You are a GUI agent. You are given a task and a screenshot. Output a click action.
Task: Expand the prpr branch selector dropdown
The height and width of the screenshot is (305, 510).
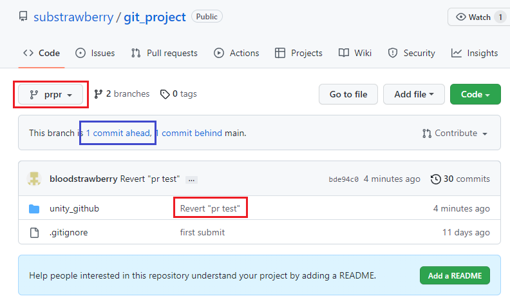[x=51, y=95]
